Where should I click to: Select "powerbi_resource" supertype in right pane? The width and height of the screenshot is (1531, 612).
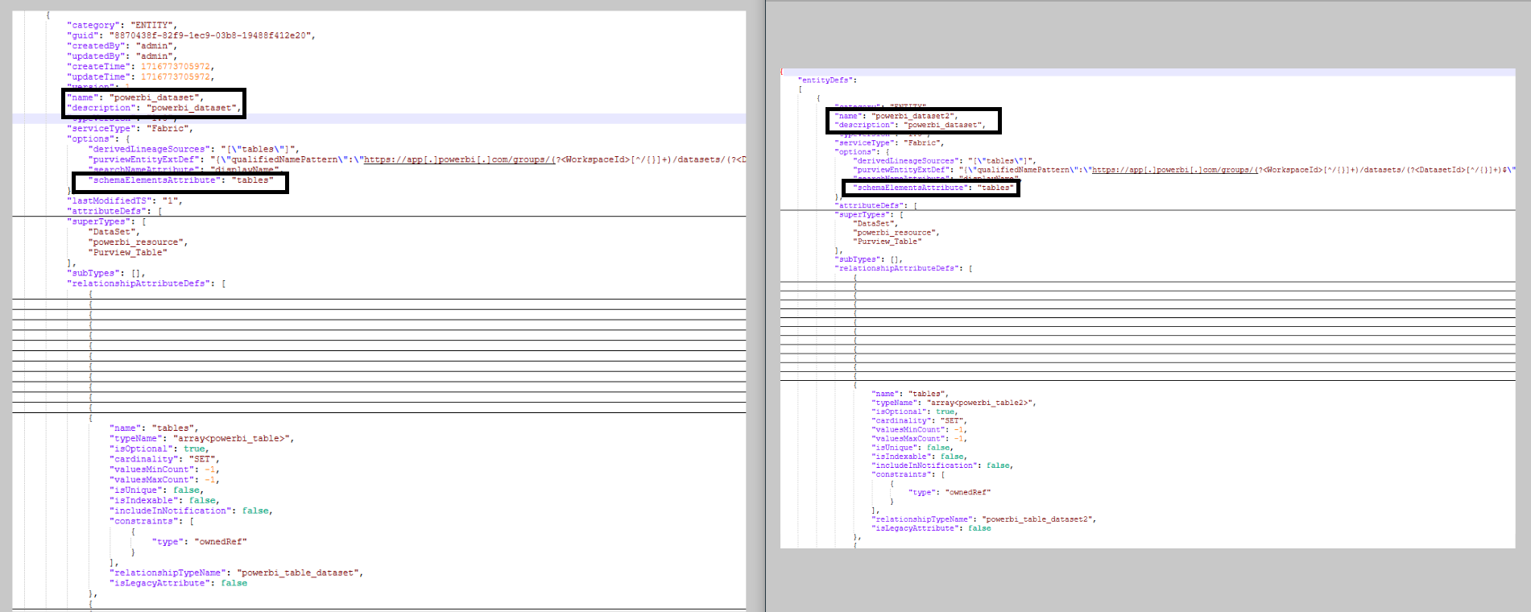[895, 233]
